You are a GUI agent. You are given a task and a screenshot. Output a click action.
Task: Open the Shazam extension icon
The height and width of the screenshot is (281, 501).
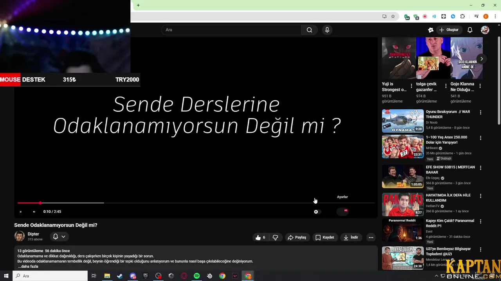coord(453,16)
